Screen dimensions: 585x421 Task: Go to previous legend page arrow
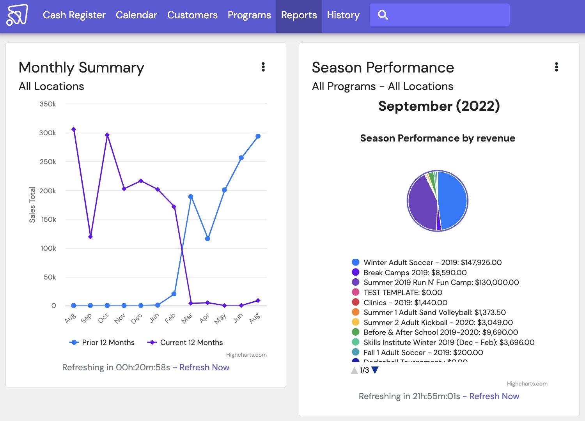[x=354, y=370]
